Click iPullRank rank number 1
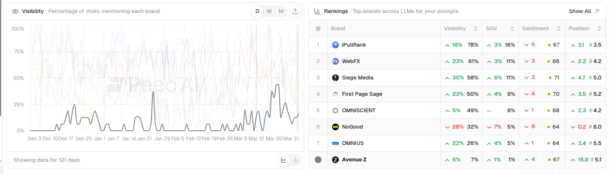This screenshot has height=174, width=611. (318, 45)
